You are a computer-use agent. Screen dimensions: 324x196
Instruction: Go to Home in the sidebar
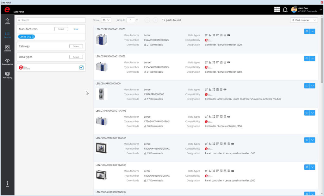[7, 21]
